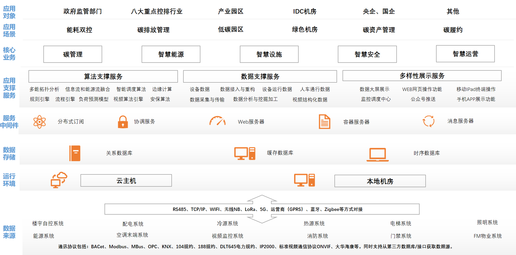Select the 智慧能源 box
Viewport: 516px width, 255px height.
tap(171, 54)
